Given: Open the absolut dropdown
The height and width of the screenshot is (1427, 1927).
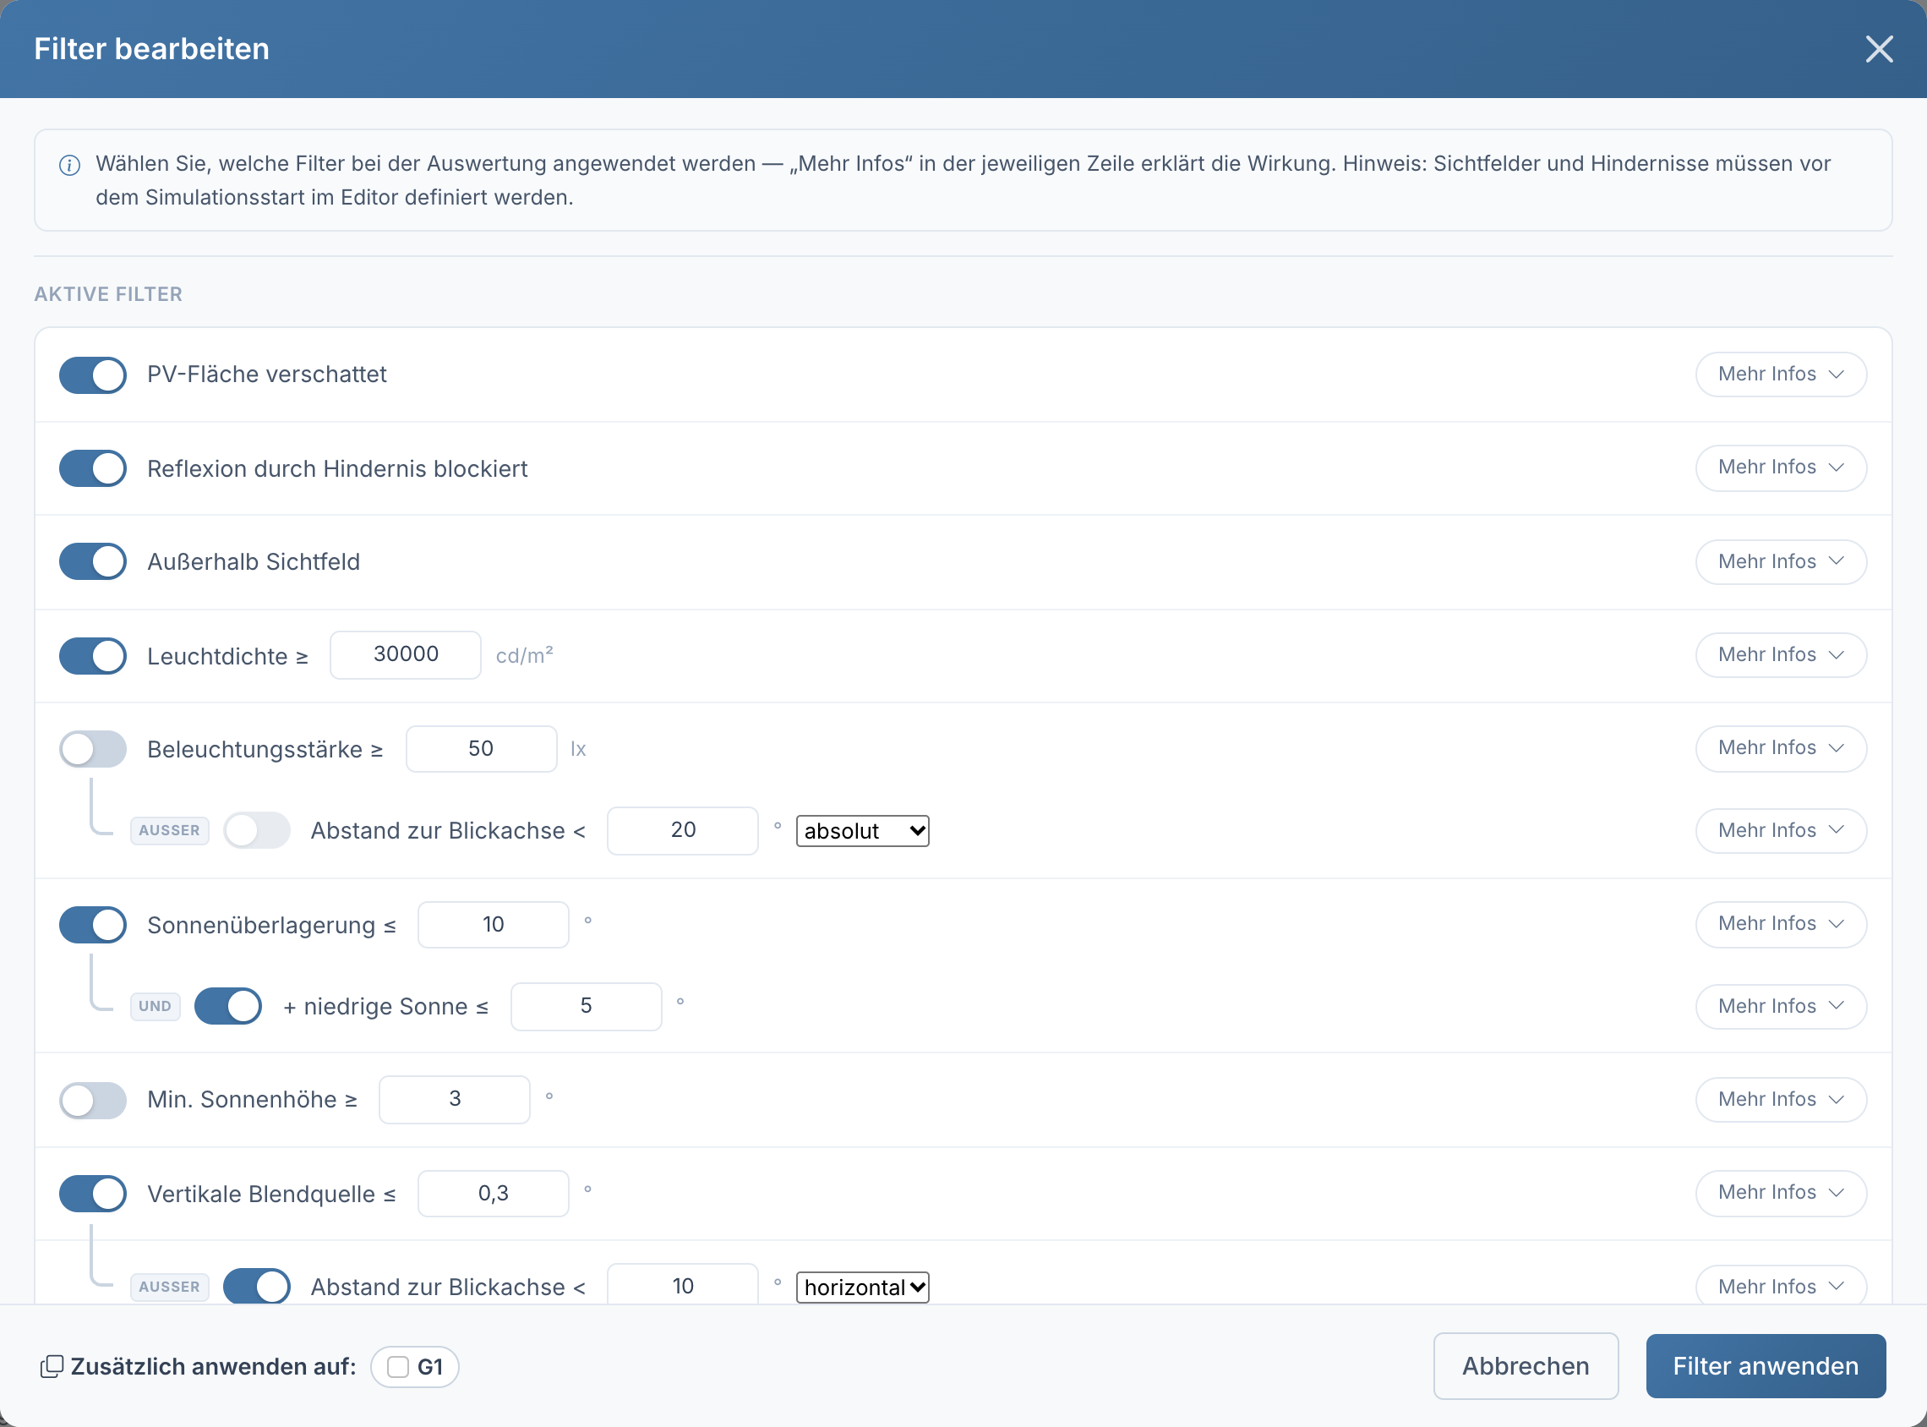Looking at the screenshot, I should tap(862, 831).
